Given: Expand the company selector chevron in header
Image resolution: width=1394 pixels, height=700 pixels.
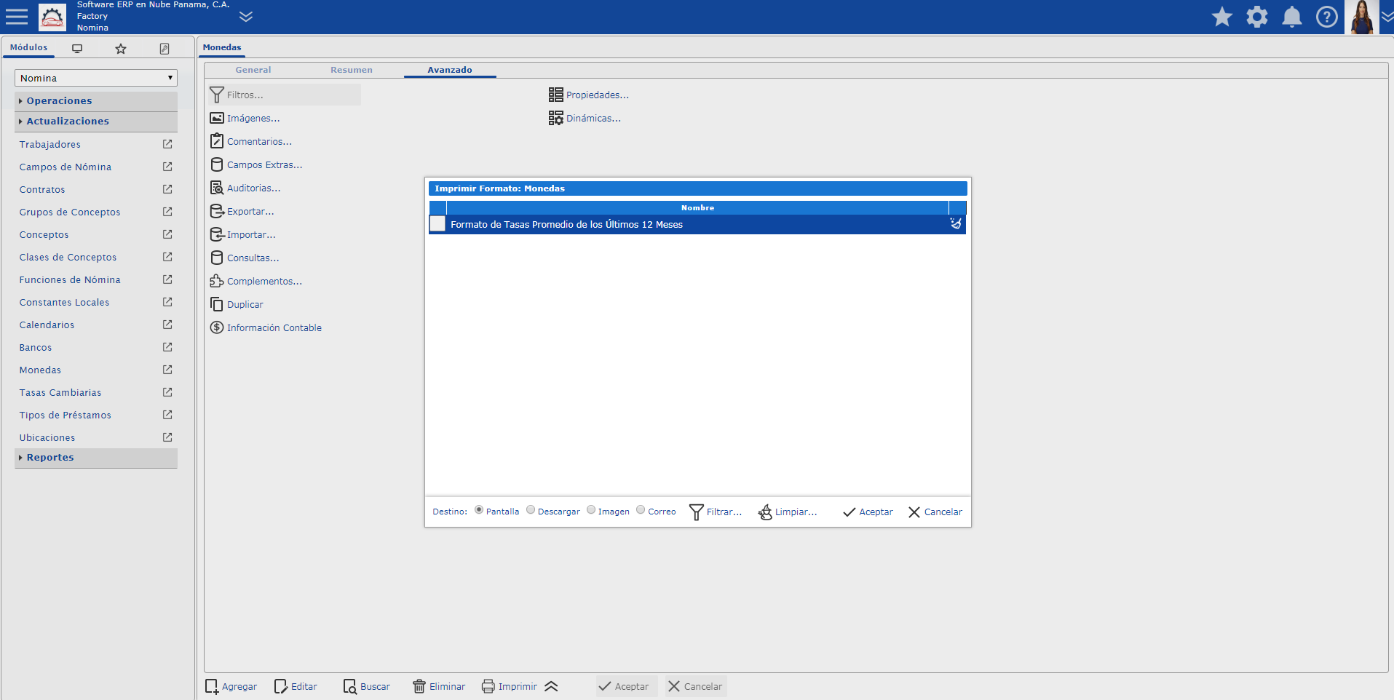Looking at the screenshot, I should pos(246,17).
